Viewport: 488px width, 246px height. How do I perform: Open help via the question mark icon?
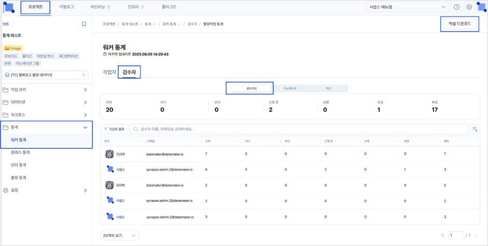pyautogui.click(x=456, y=7)
